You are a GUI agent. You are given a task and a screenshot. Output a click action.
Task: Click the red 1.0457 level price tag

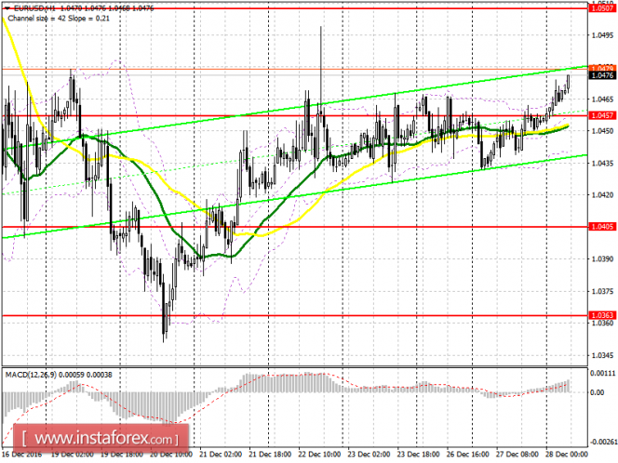[x=602, y=115]
